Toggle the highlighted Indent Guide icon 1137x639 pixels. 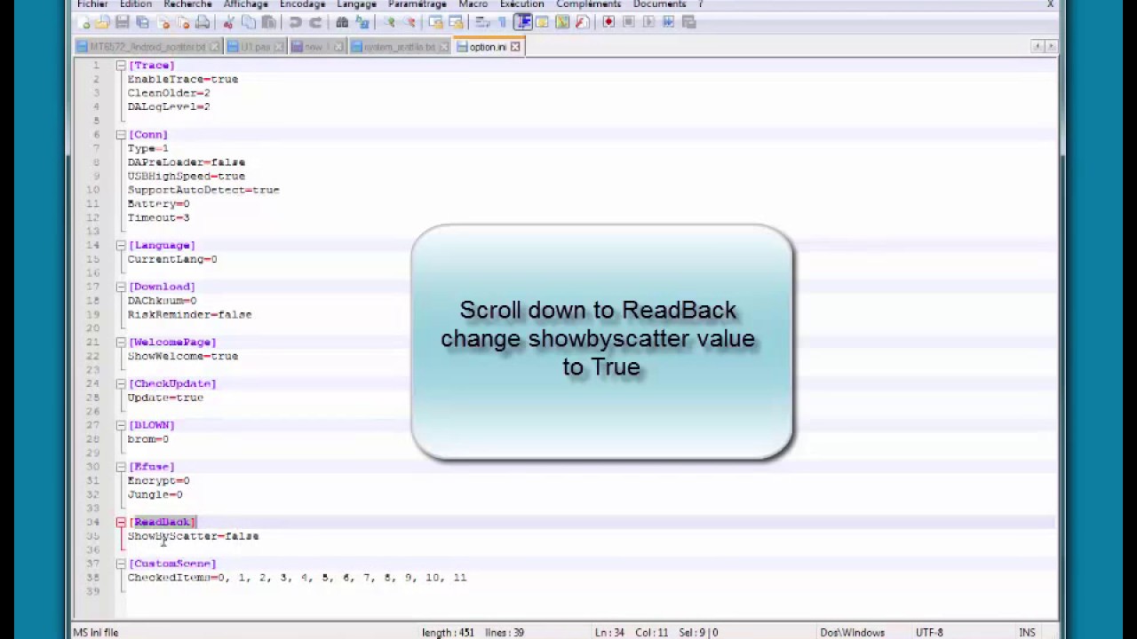524,22
